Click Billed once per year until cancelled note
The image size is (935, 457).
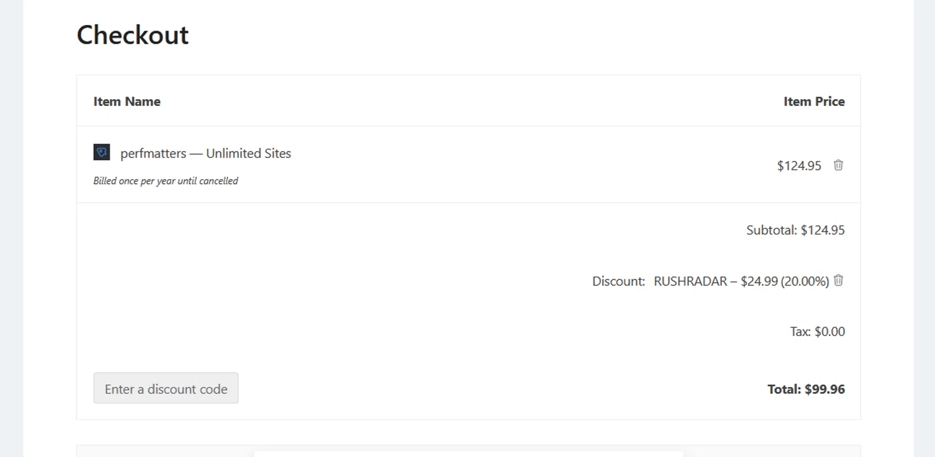coord(166,181)
